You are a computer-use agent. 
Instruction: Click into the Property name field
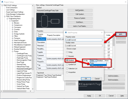(x=84, y=40)
